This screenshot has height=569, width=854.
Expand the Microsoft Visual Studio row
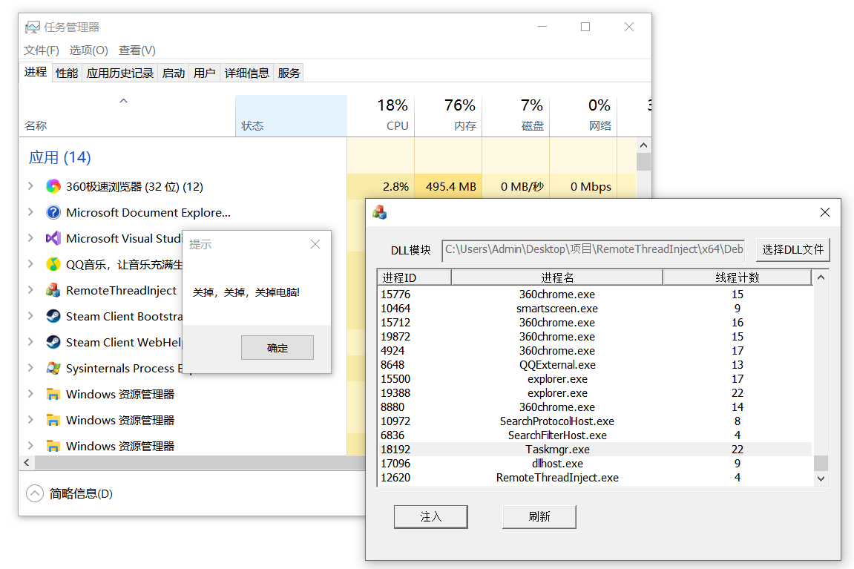[30, 238]
